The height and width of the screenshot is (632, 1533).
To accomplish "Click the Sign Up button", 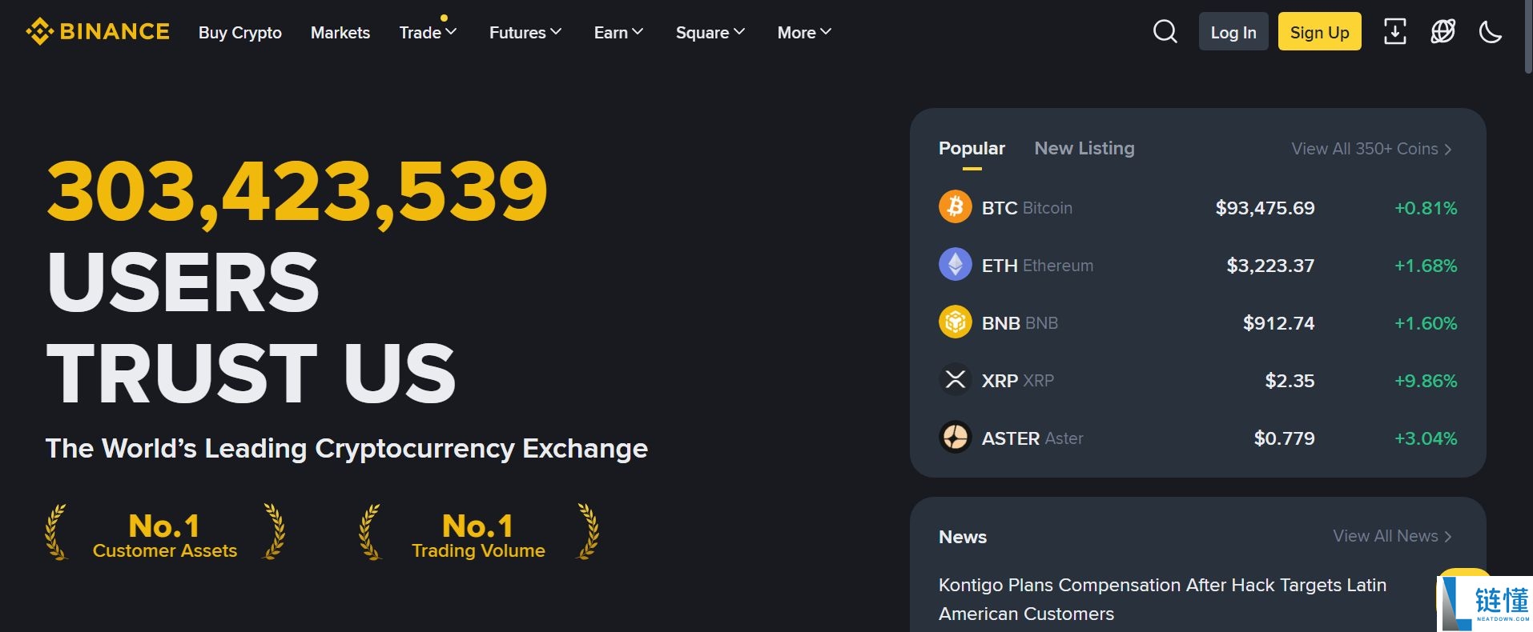I will 1320,32.
